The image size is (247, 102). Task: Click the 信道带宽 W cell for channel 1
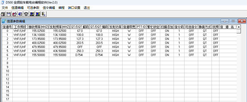[129, 35]
